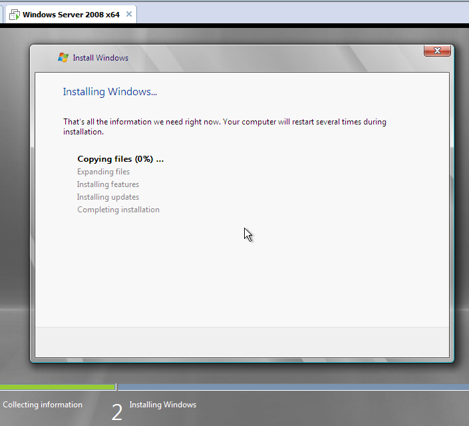Screen dimensions: 469x426
Task: Click the 'Installing Windows...' heading
Action: pyautogui.click(x=110, y=92)
